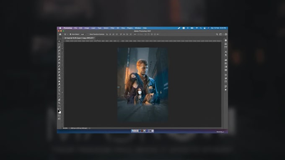The height and width of the screenshot is (160, 285).
Task: Select the Lasso tool
Action: tap(59, 47)
